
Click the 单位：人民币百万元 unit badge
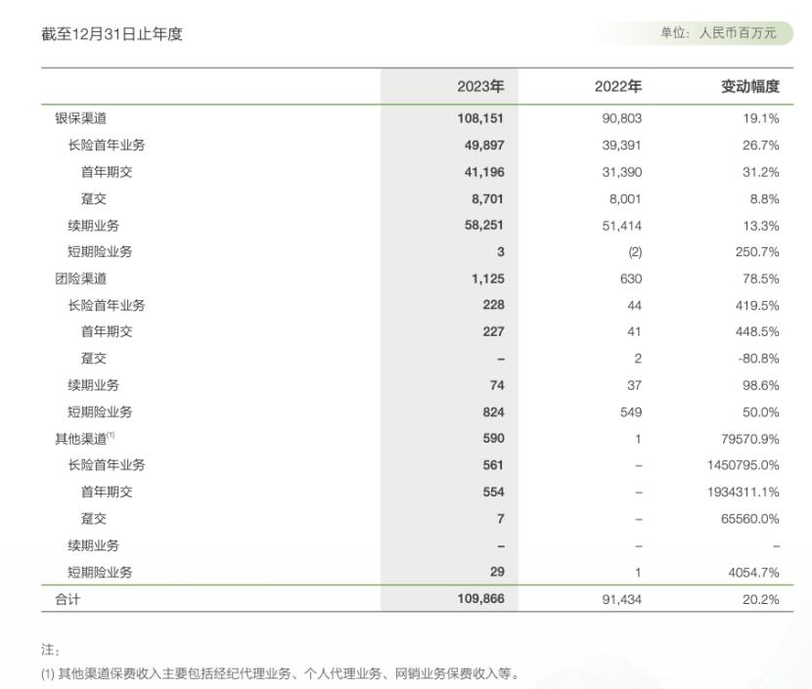tap(718, 34)
